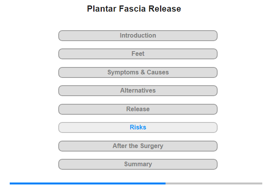
Task: Click the gray unfilled part of progress bar
Action: coord(214,183)
